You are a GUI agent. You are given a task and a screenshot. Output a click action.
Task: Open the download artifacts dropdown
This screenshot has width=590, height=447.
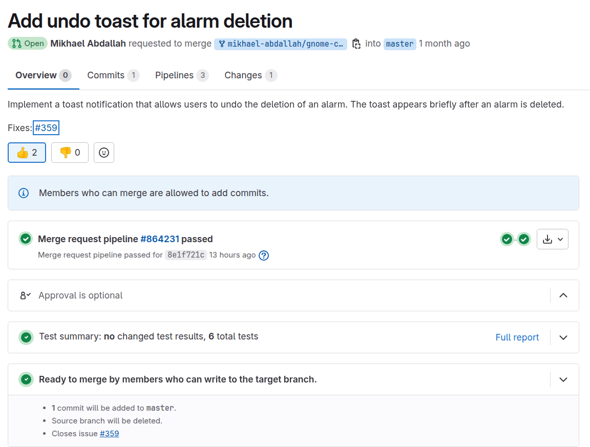click(553, 239)
